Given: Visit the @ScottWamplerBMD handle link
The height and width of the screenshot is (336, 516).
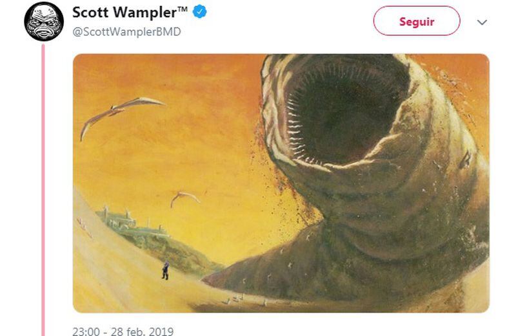Looking at the screenshot, I should point(126,32).
